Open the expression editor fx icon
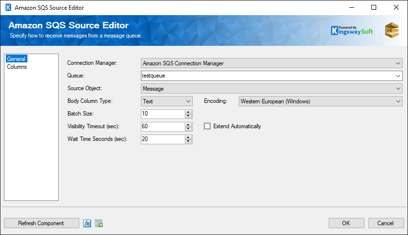The height and width of the screenshot is (235, 408). click(87, 223)
